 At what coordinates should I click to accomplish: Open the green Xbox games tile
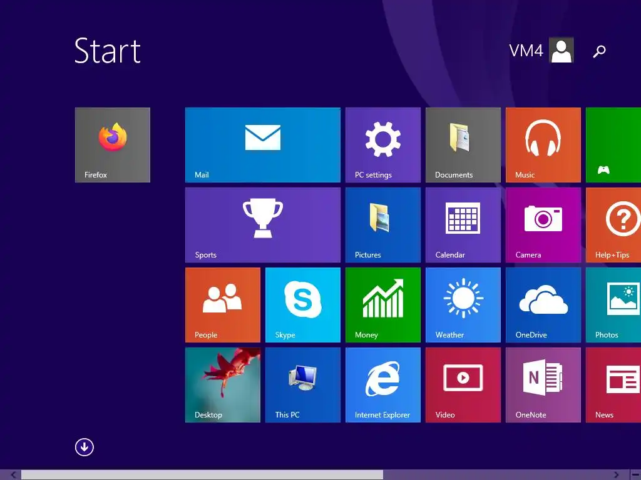pos(613,145)
